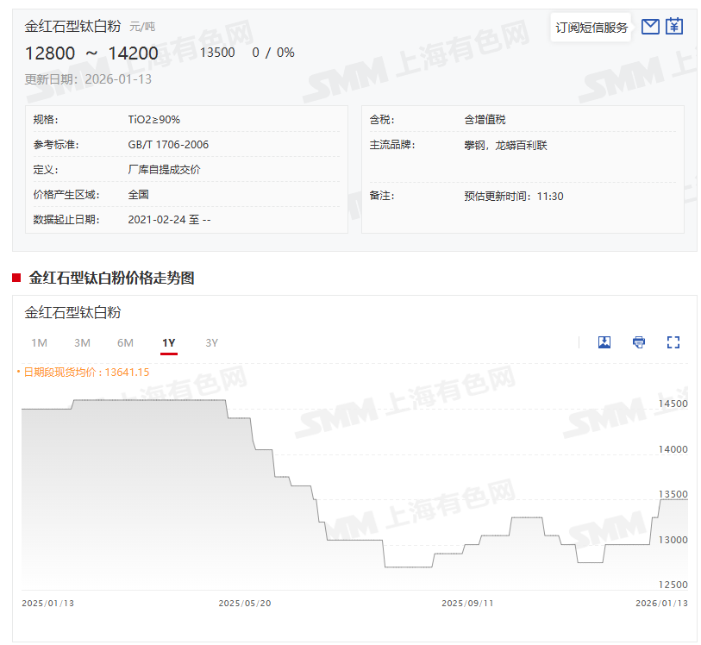Switch chart to 3Y range
The height and width of the screenshot is (645, 701).
coord(212,343)
